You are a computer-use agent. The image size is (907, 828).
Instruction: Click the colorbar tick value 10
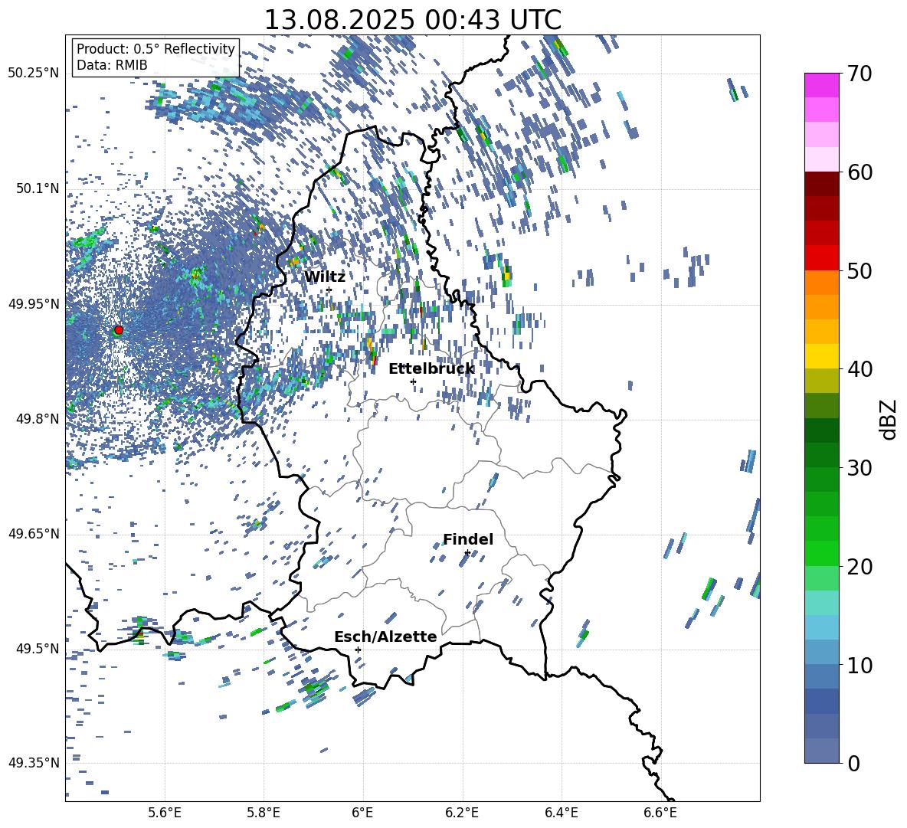tap(860, 665)
